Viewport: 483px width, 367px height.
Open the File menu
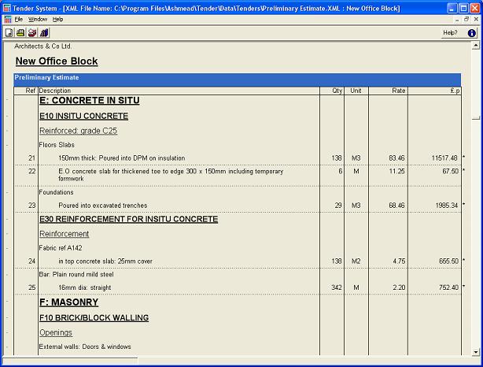point(19,19)
